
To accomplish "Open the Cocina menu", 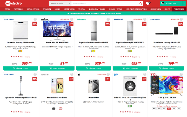I will 8,9.
